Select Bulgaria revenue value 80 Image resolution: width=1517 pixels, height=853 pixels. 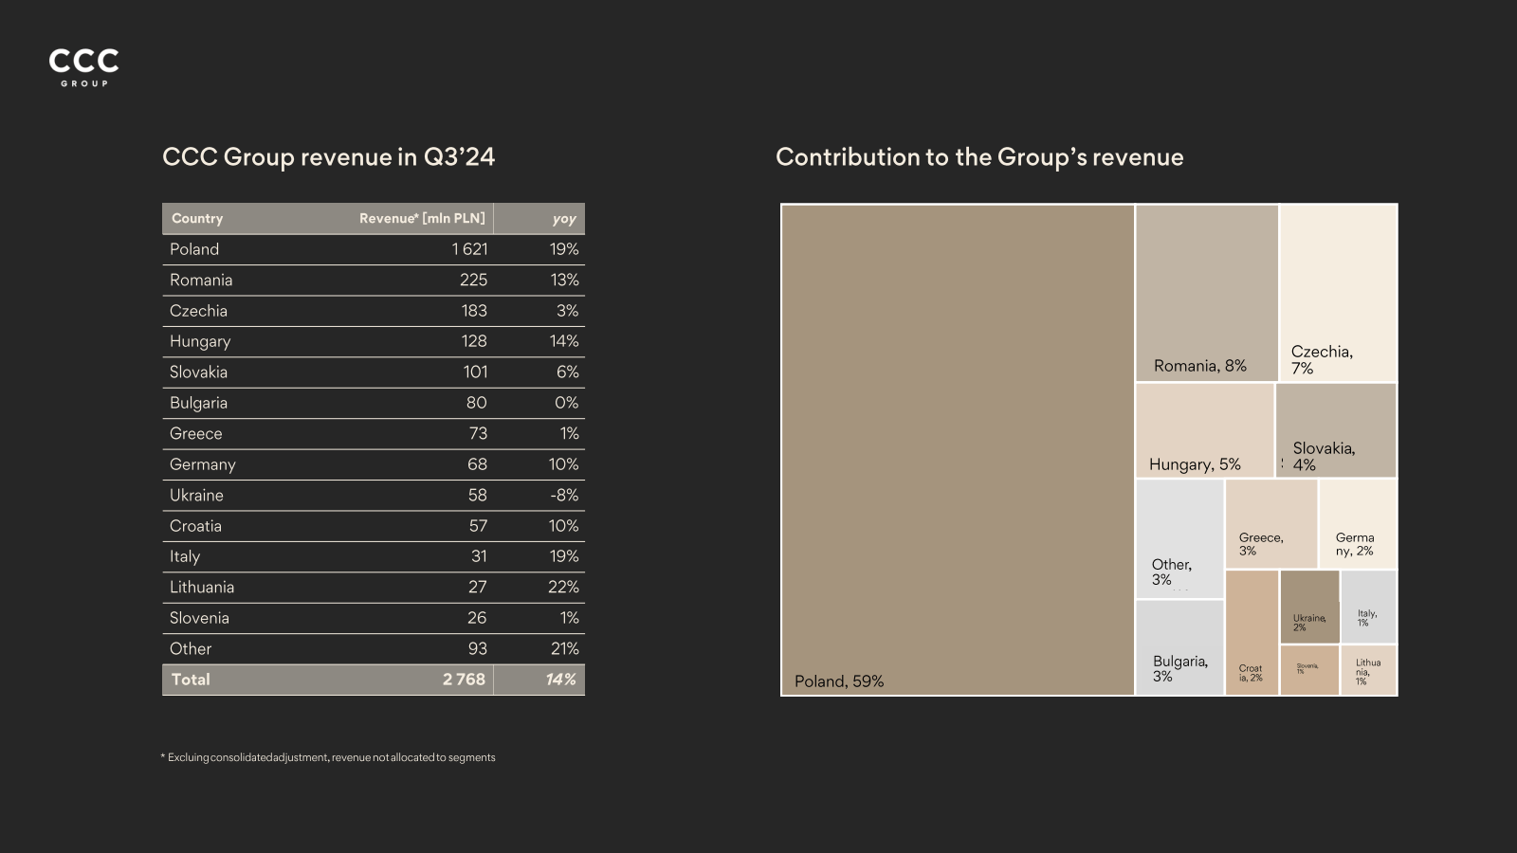click(476, 403)
